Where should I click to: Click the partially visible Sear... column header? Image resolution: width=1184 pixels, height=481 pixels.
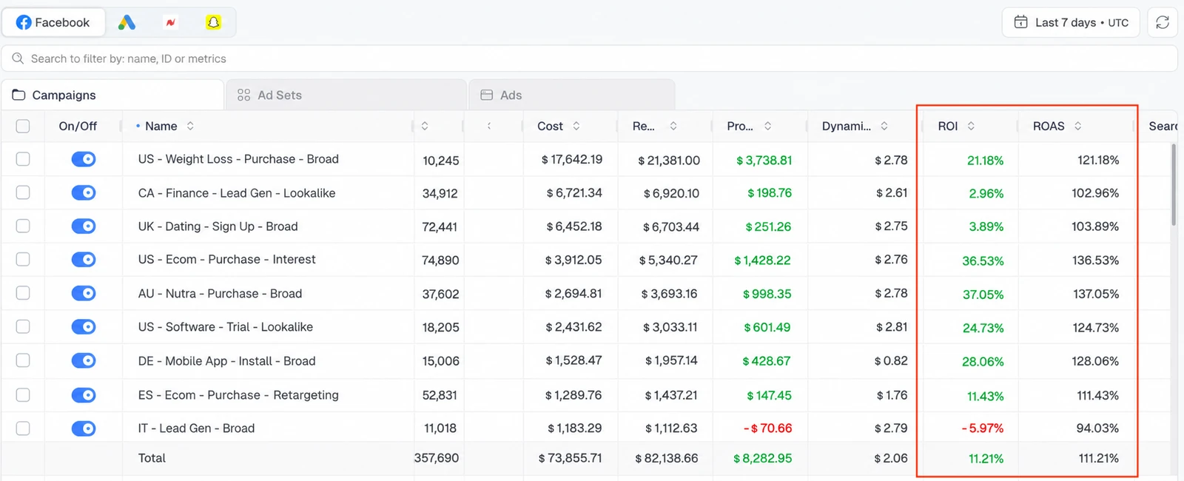pos(1163,126)
